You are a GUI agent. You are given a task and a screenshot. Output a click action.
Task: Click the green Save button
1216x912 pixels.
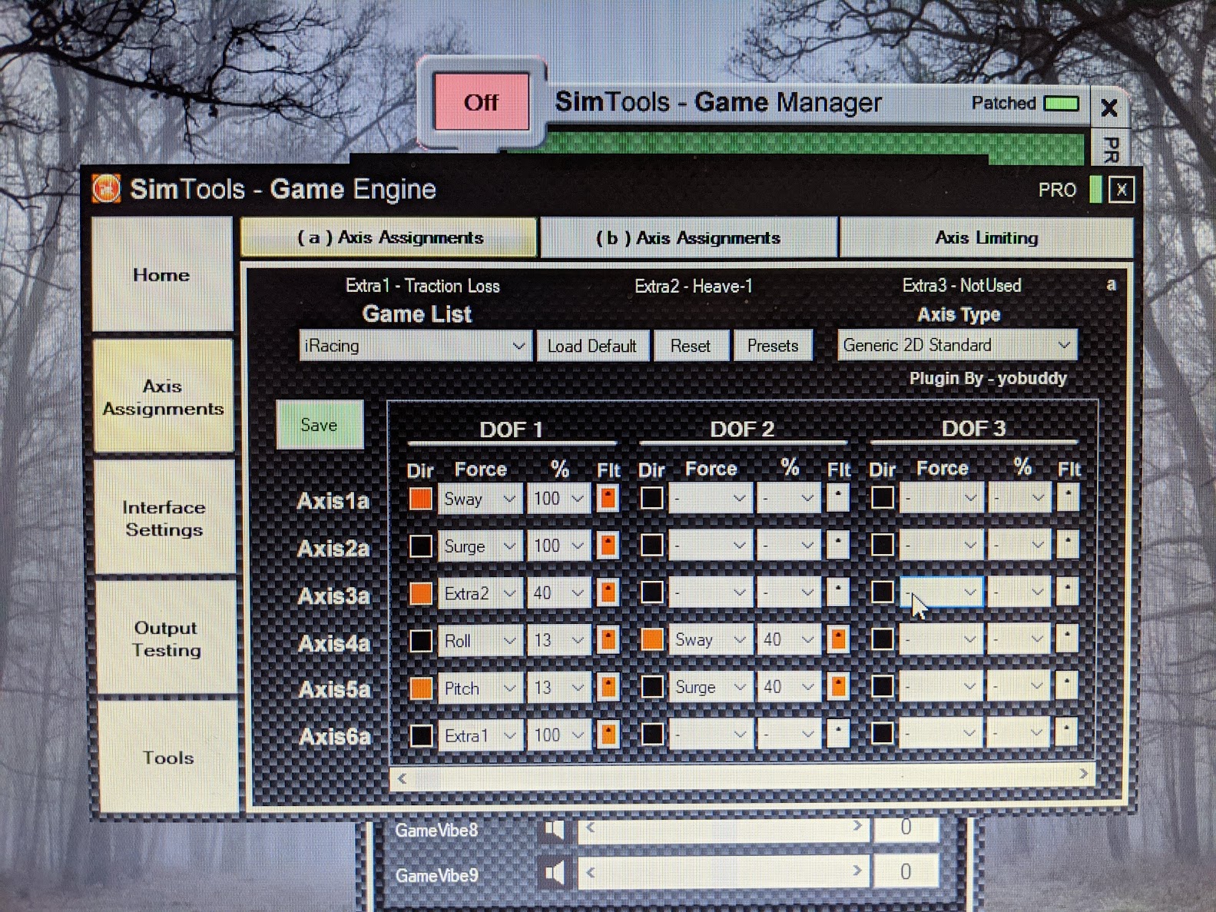[320, 425]
